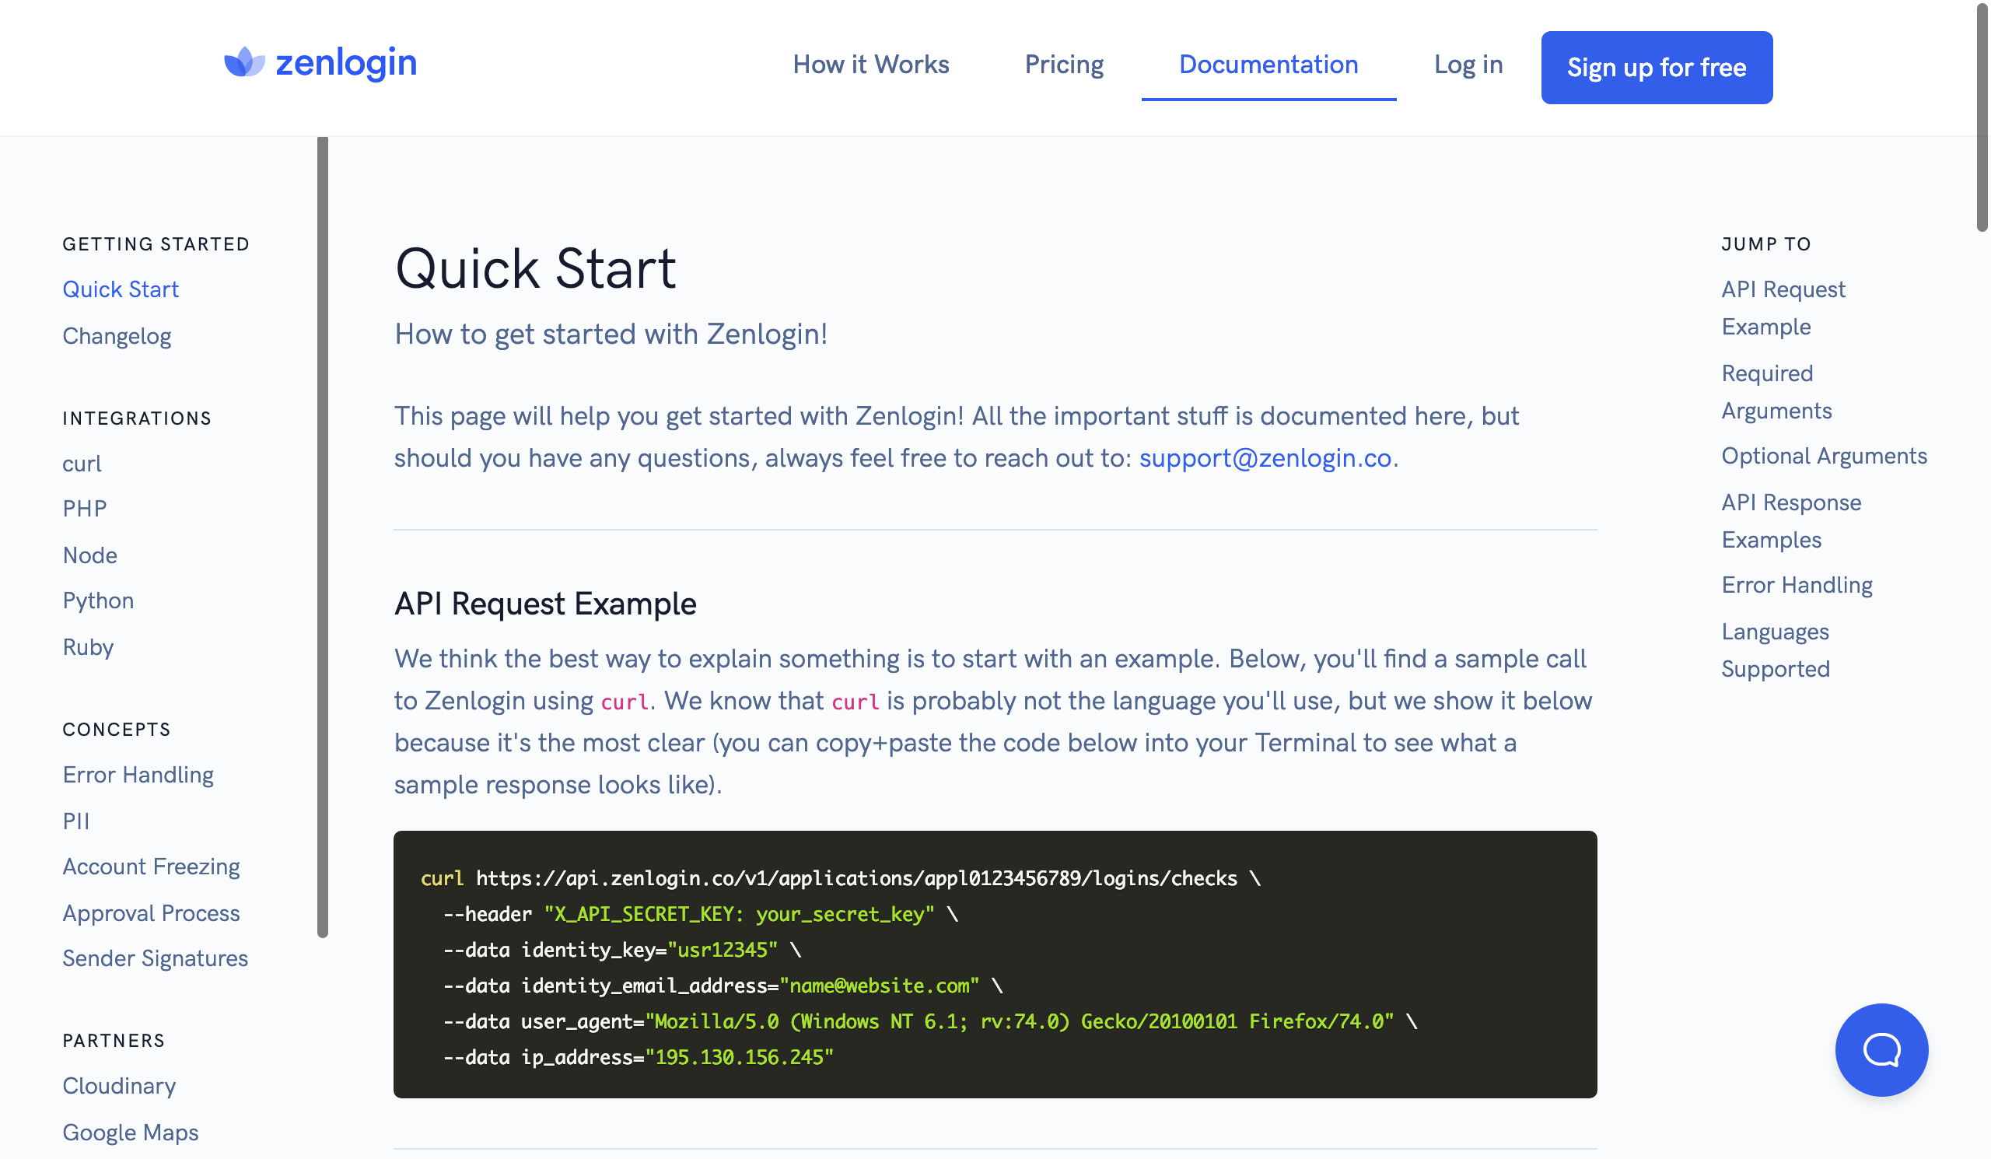
Task: Select the Documentation nav tab
Action: click(x=1268, y=65)
